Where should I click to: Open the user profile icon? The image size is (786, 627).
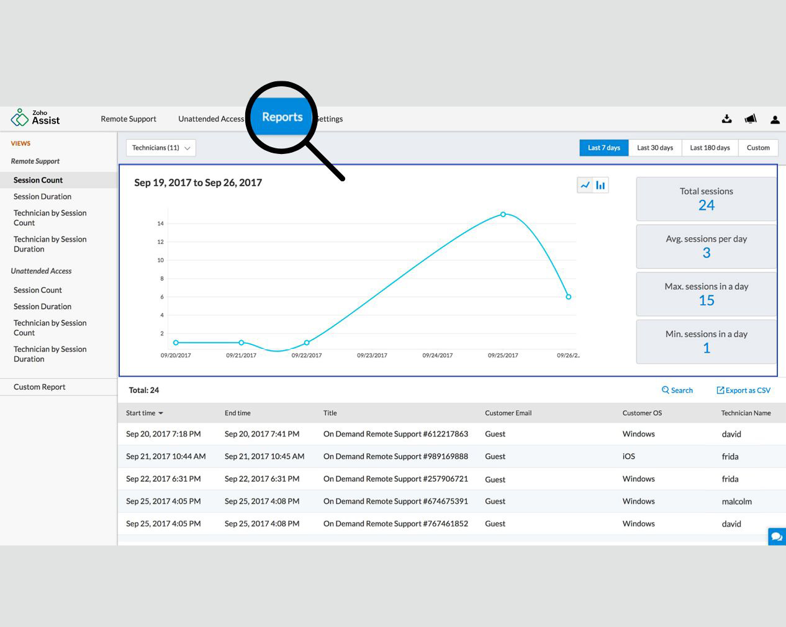(x=775, y=119)
